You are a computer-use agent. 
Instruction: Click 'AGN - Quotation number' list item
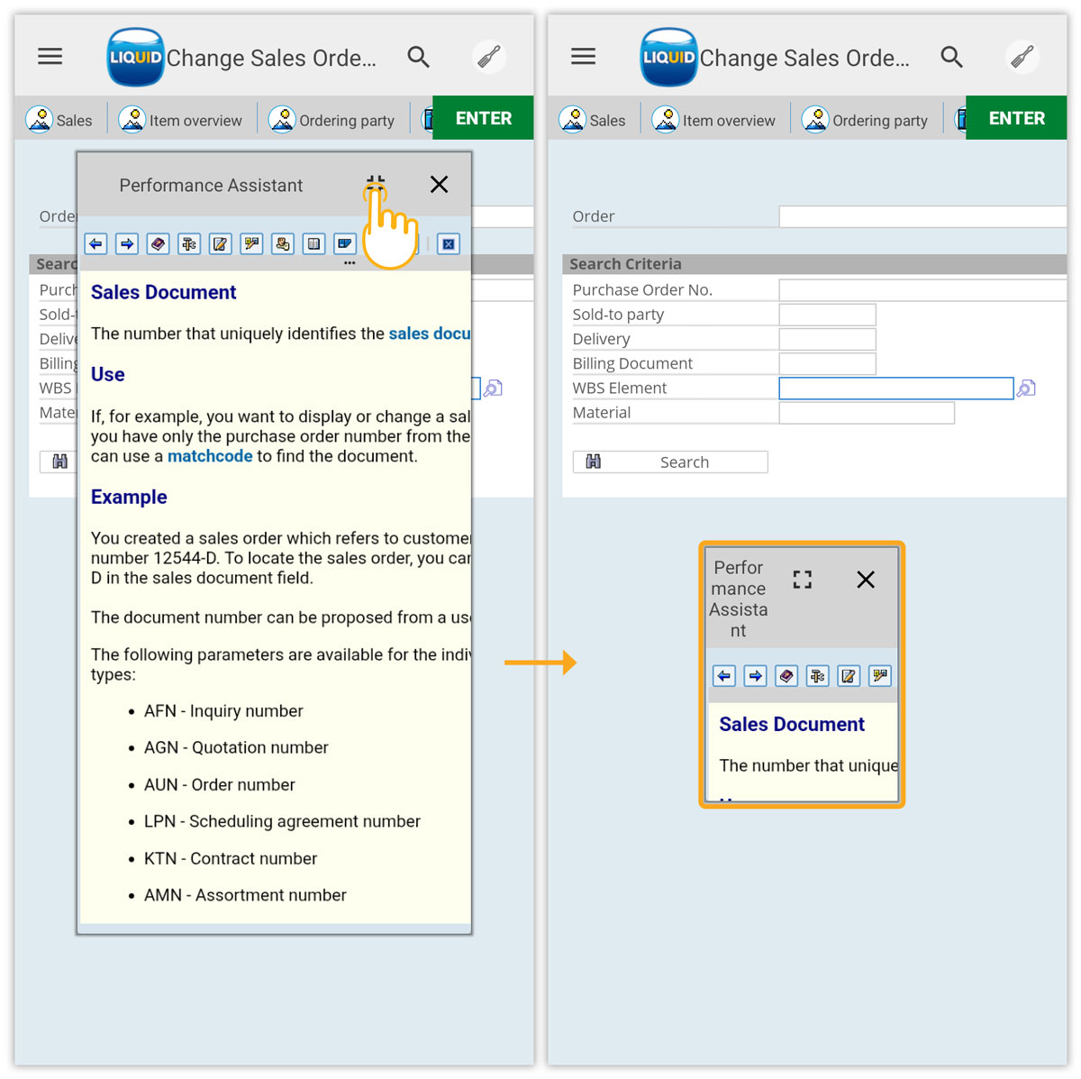(x=236, y=747)
